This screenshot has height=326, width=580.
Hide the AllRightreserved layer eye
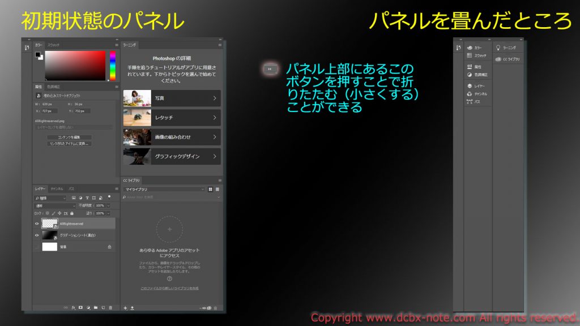(x=37, y=224)
